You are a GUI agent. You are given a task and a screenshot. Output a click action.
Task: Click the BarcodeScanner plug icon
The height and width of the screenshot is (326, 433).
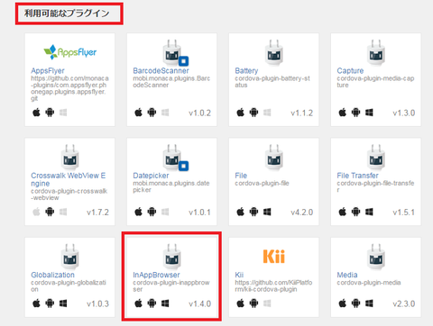pos(175,53)
